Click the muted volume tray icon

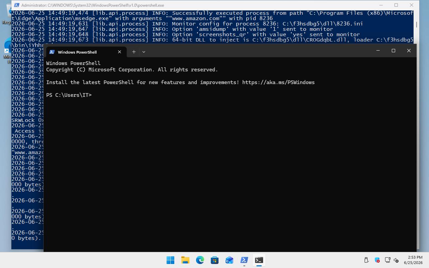(396, 260)
